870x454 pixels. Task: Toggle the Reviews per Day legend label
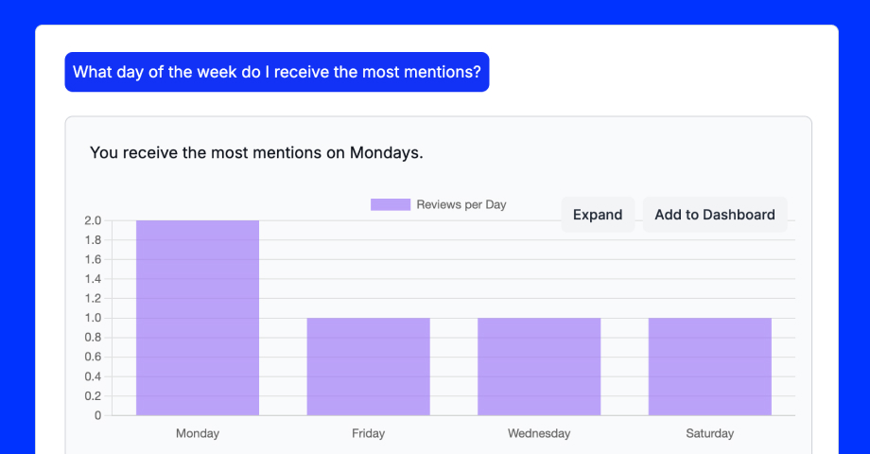[461, 204]
